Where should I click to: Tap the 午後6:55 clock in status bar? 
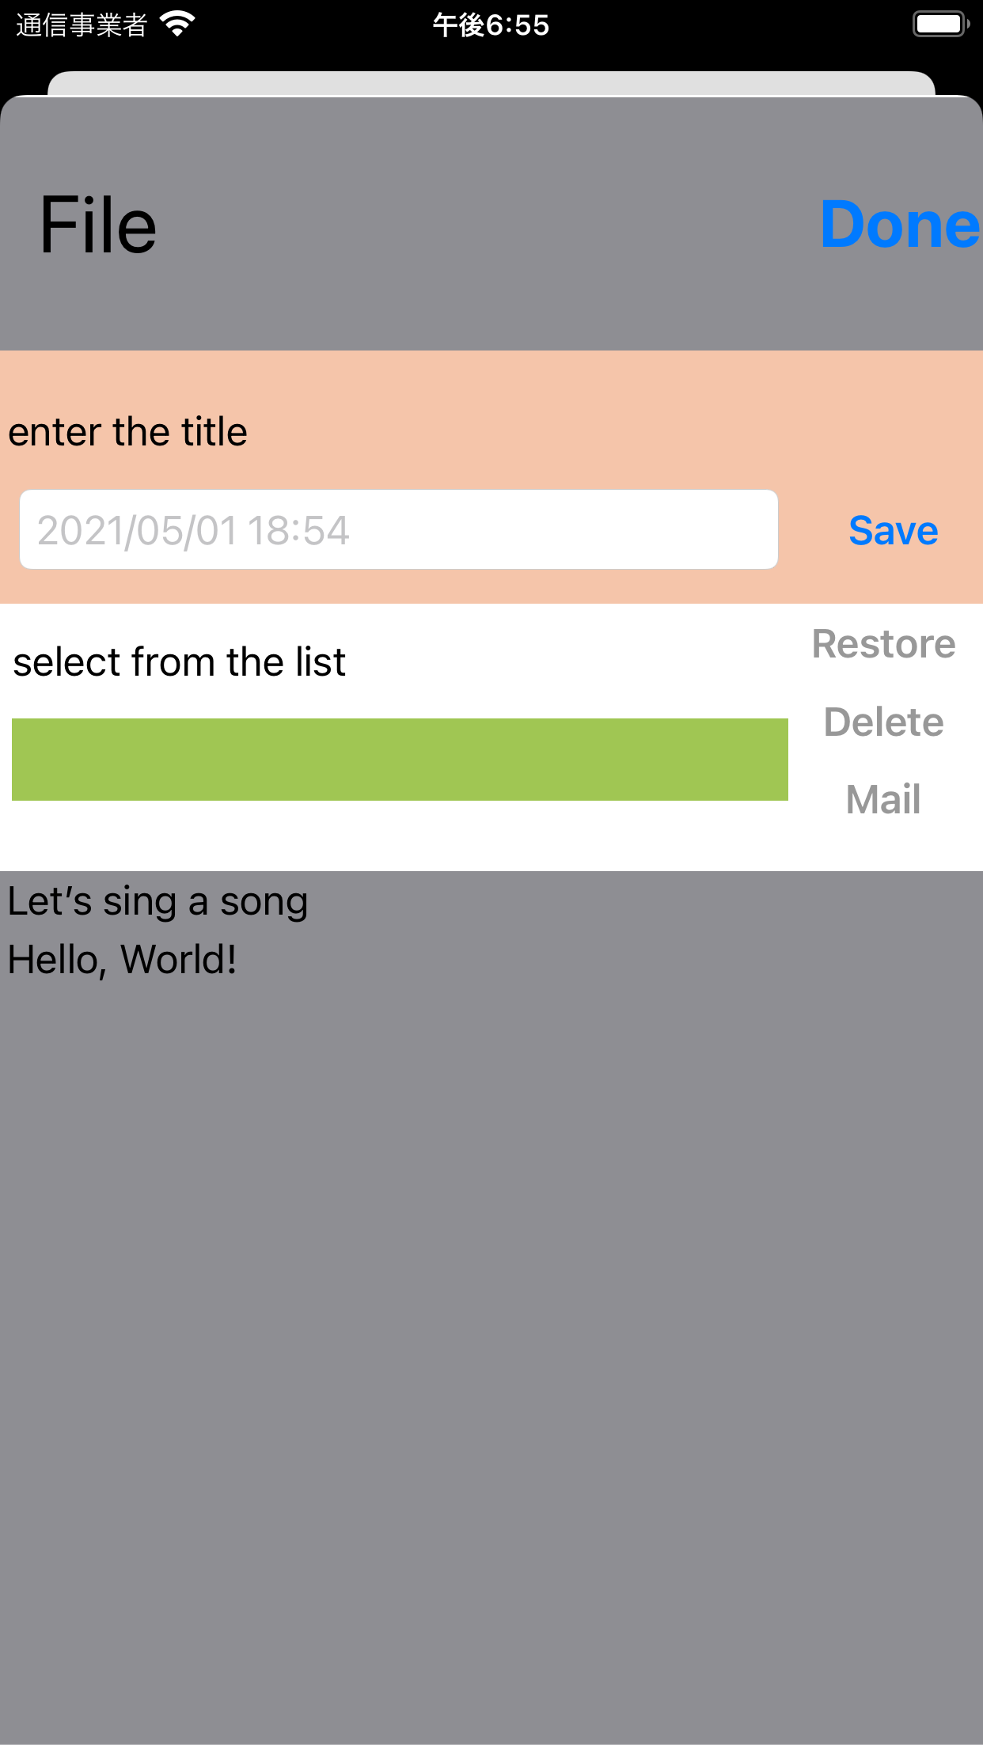(x=491, y=25)
